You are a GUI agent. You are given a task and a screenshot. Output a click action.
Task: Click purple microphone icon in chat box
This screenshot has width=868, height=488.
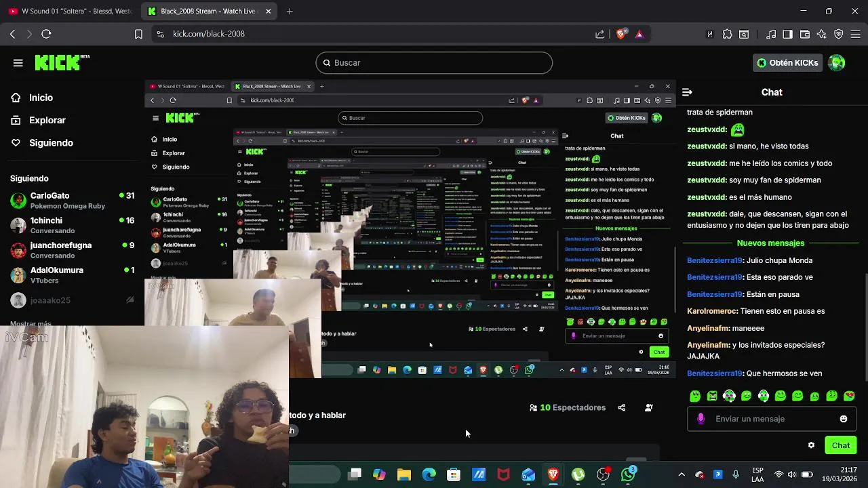[x=701, y=419]
